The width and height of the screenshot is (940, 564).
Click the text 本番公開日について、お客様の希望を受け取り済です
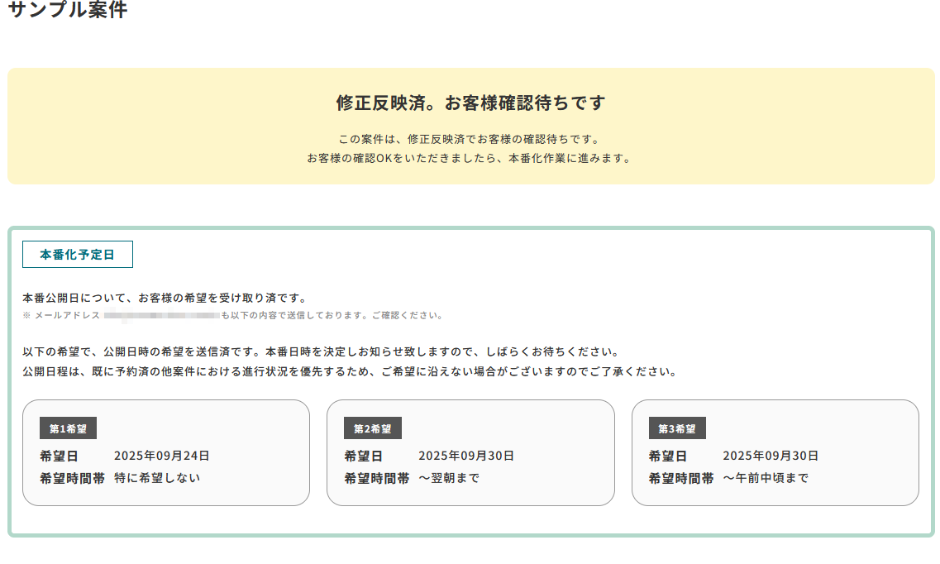pos(165,298)
